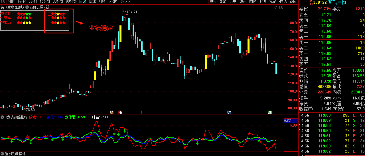This screenshot has height=156, width=365.
Task: Expand the 强弱判断指标 indicator menu
Action: pos(2,154)
